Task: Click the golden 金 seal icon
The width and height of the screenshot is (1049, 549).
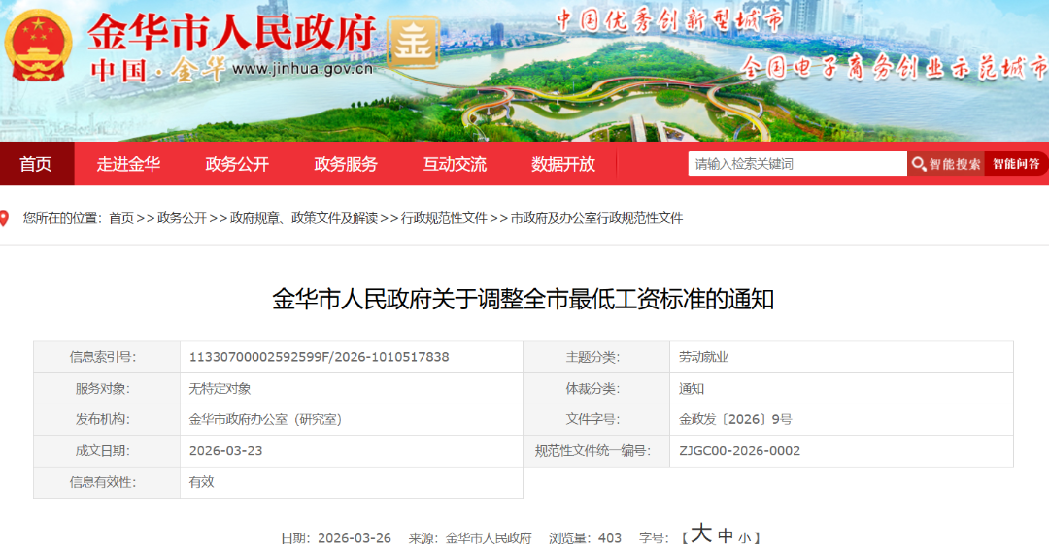Action: [413, 44]
